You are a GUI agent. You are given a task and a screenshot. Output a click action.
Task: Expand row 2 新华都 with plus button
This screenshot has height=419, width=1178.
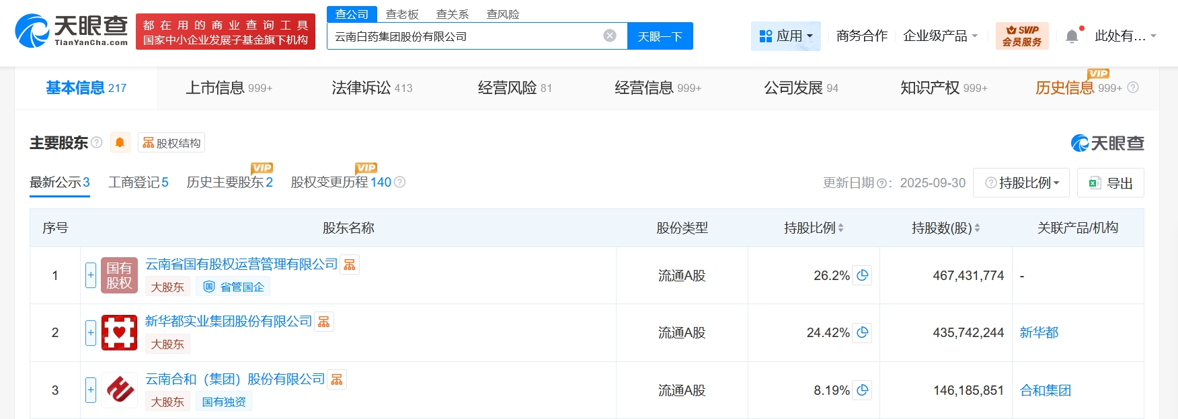pos(91,332)
